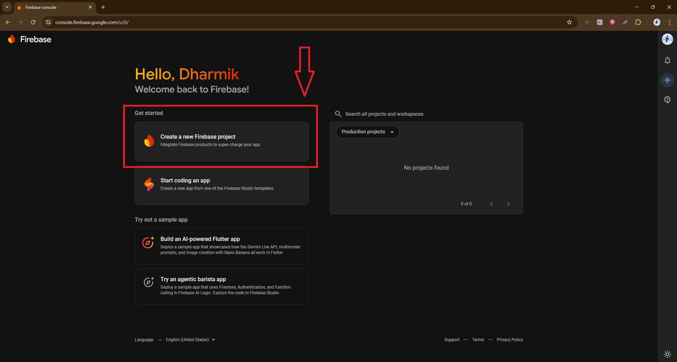Viewport: 677px width, 362px height.
Task: Open the Extensions puzzle piece menu
Action: click(x=638, y=22)
